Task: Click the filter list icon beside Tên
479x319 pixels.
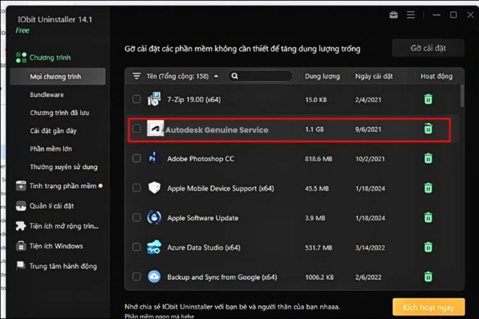Action: (137, 76)
